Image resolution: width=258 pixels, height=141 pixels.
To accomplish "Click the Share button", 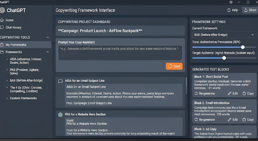I will coord(250,10).
